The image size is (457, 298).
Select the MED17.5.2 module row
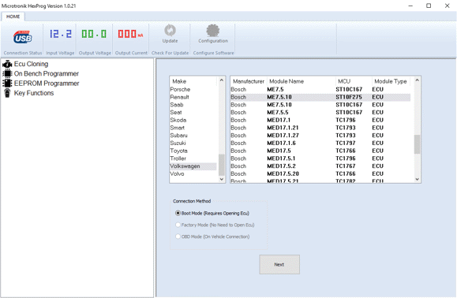(x=320, y=166)
